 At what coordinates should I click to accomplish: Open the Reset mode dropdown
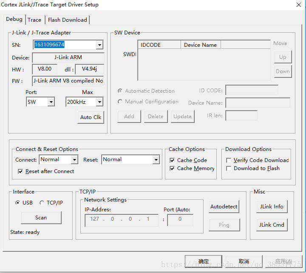click(x=156, y=159)
